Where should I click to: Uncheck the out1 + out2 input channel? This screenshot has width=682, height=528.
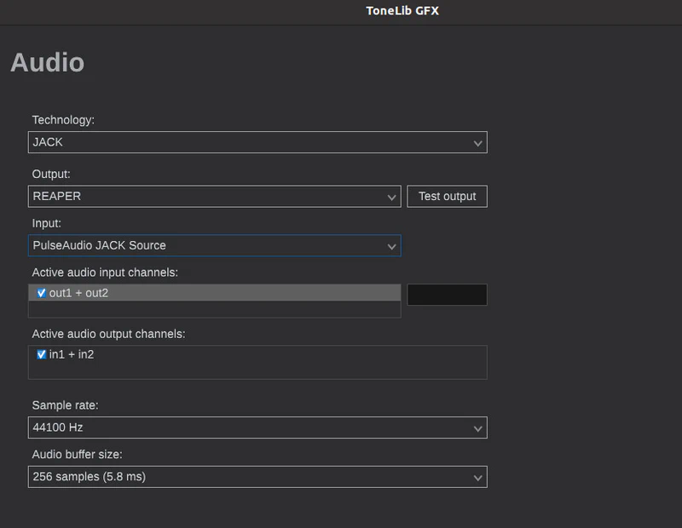click(41, 293)
